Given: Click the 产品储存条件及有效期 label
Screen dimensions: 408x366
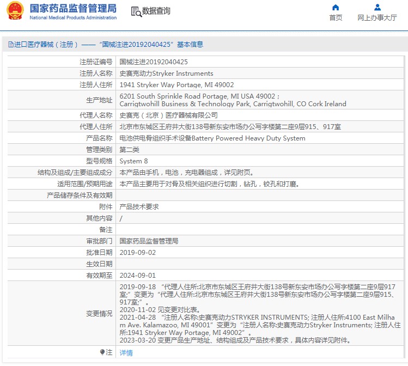Looking at the screenshot, I should tap(80, 196).
